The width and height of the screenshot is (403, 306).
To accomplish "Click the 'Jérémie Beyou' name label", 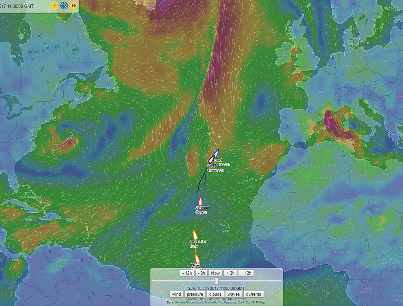I will 202,210.
